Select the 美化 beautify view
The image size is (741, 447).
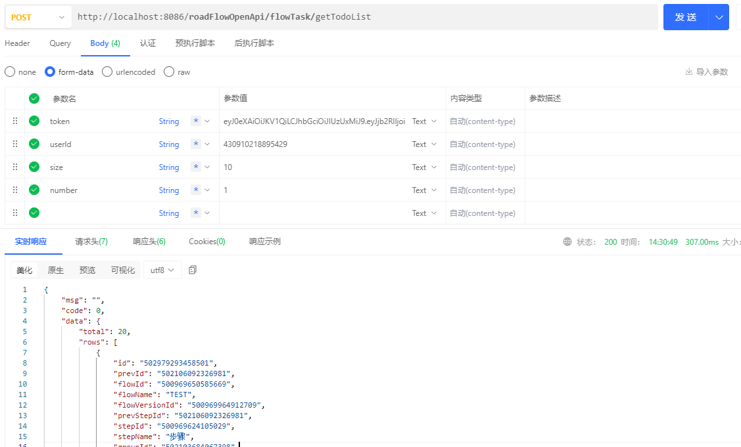24,270
